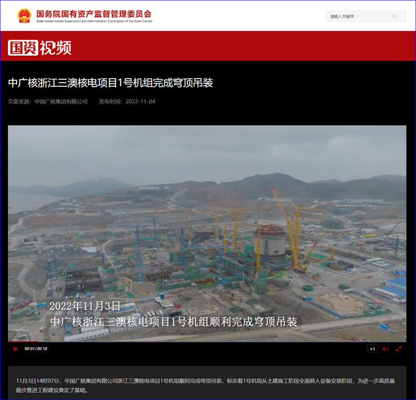Image resolution: width=416 pixels, height=400 pixels.
Task: Click the source 中国广核集团有限公司
Action: 61,102
